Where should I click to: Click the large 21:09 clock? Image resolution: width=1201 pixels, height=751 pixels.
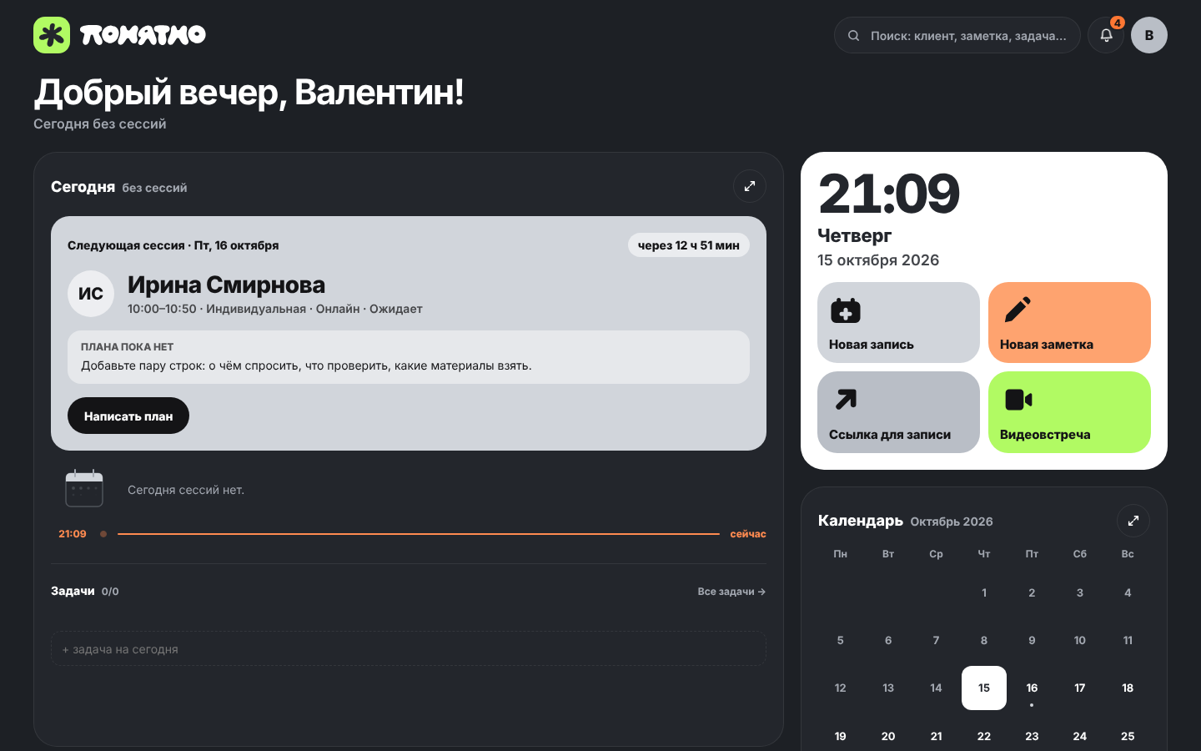889,194
